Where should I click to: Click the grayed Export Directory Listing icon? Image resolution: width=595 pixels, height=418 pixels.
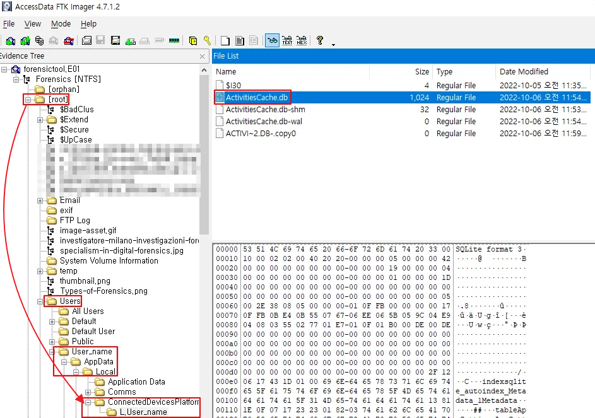click(x=254, y=40)
